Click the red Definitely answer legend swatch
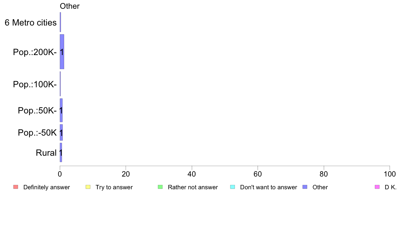The height and width of the screenshot is (247, 399). pos(16,187)
